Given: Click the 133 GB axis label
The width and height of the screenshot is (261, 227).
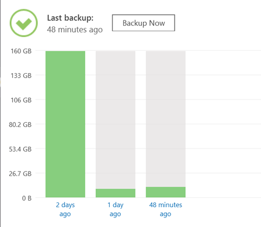Looking at the screenshot, I should 21,75.
